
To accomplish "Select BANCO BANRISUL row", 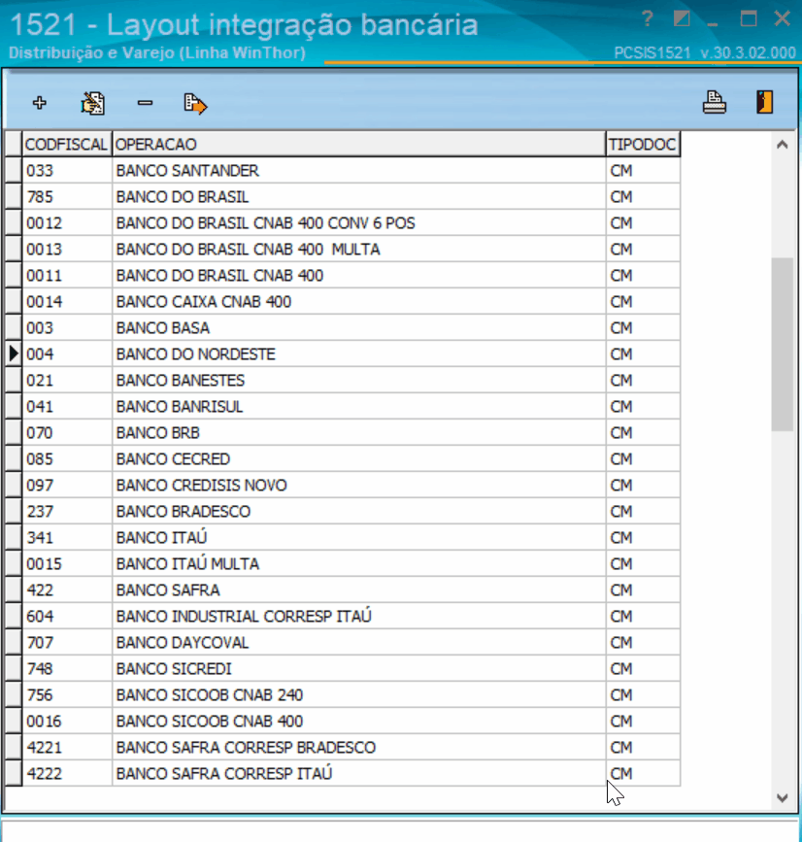I will 343,407.
